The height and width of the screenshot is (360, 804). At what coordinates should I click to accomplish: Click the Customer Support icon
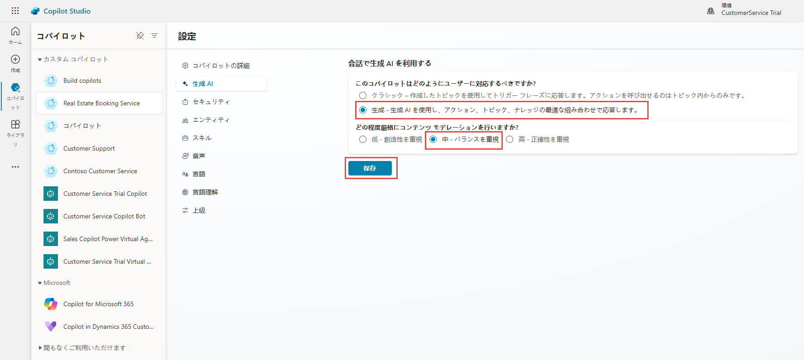coord(51,148)
